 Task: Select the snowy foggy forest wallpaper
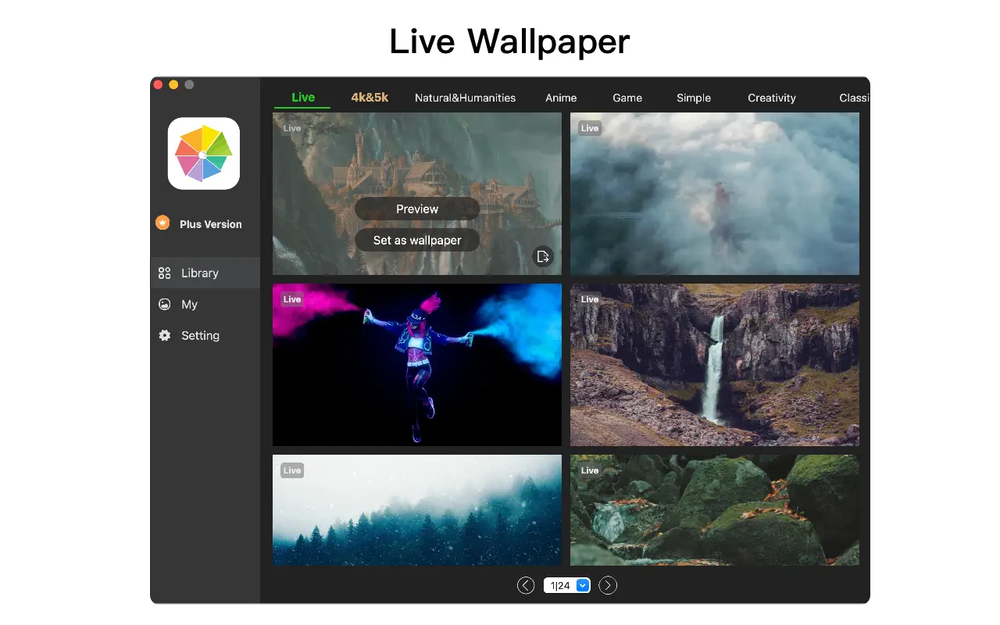[x=417, y=510]
